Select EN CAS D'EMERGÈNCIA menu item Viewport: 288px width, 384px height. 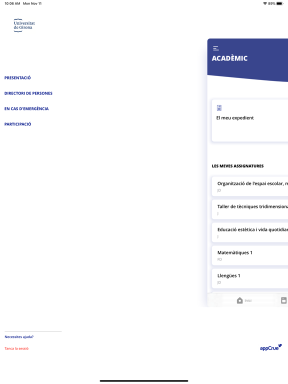[x=26, y=108]
